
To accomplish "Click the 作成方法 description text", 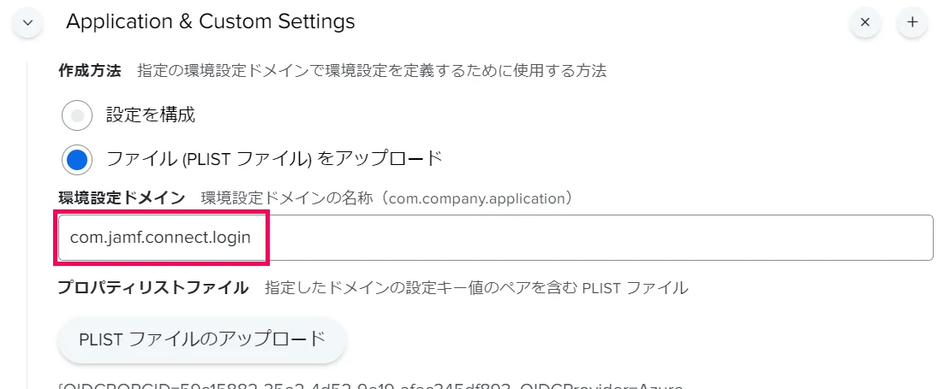I will tap(372, 71).
